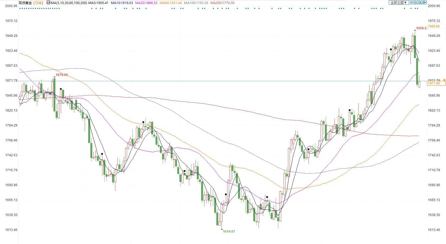This screenshot has width=446, height=244.
Task: Open the MA(5,10,30,60,100,200) parameter list
Action: 69,3
